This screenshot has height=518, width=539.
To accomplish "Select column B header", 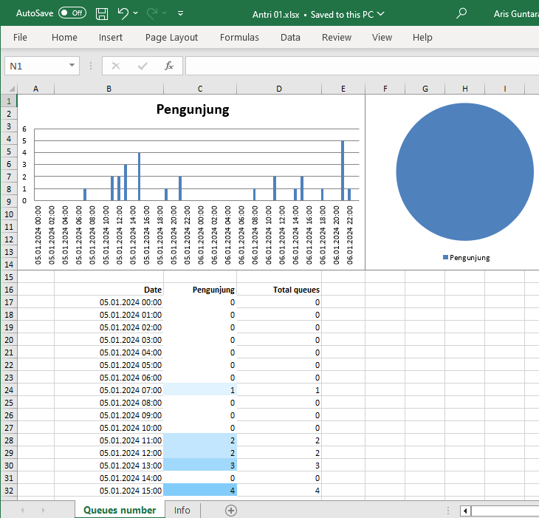I will (109, 89).
